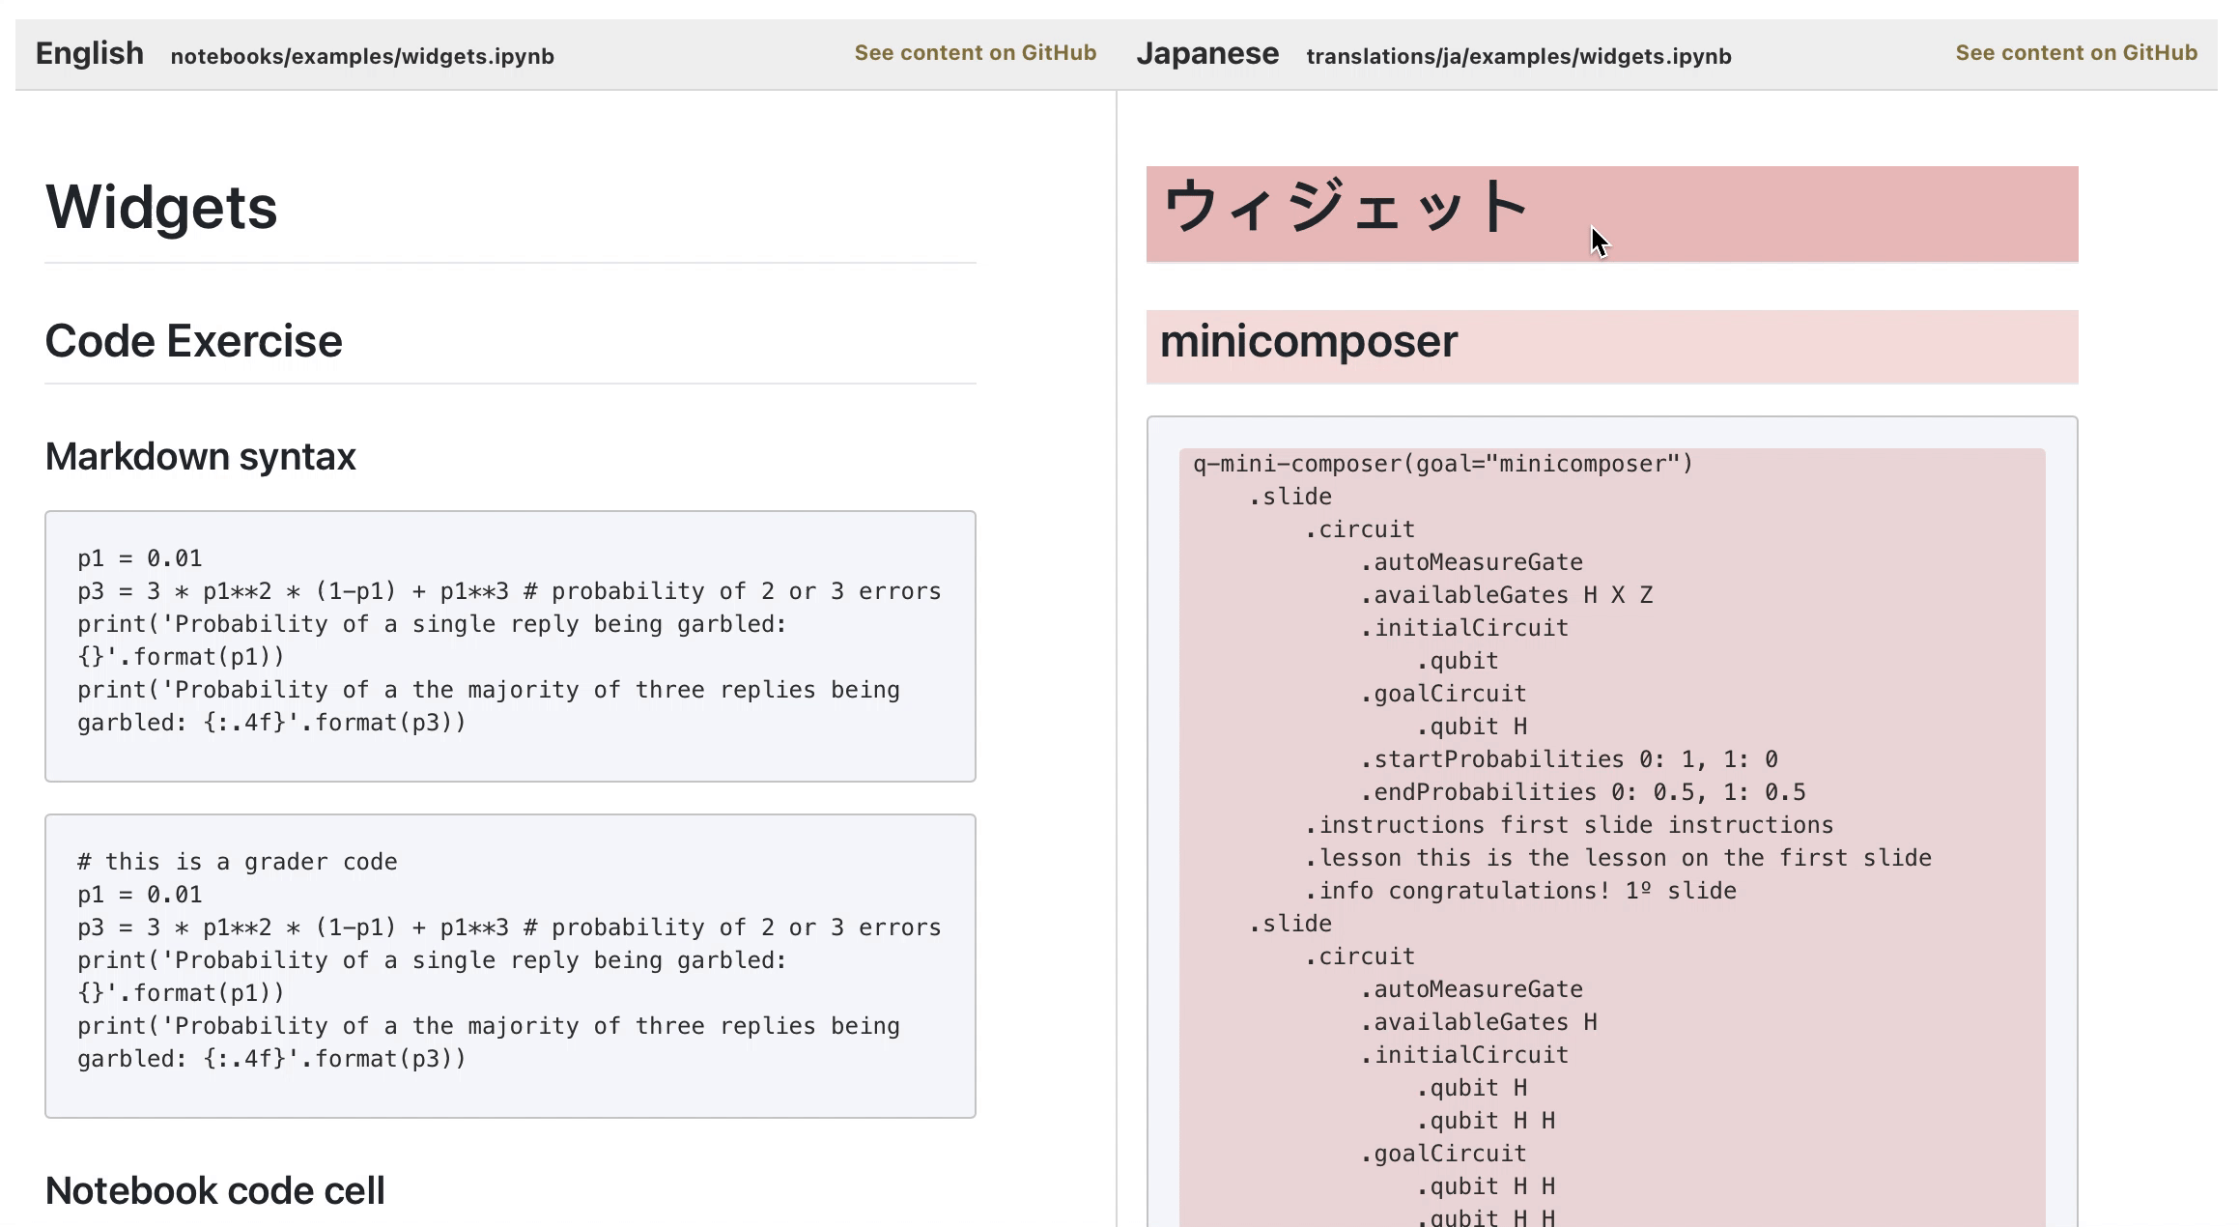Click '# this is a grader code' comment

[x=238, y=862]
